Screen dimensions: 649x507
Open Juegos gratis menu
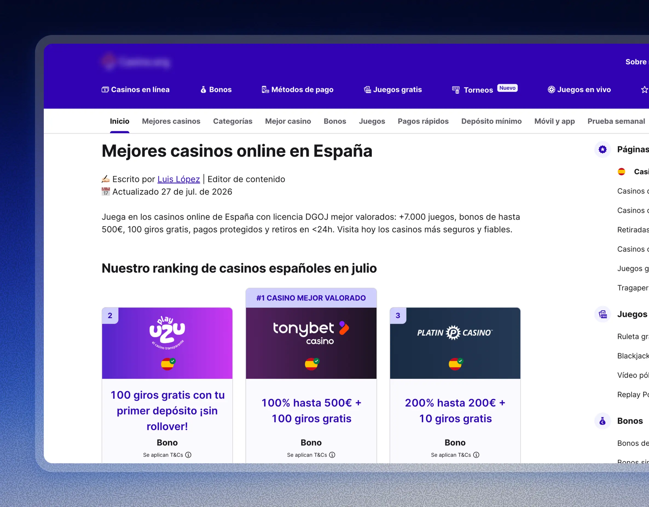point(393,90)
